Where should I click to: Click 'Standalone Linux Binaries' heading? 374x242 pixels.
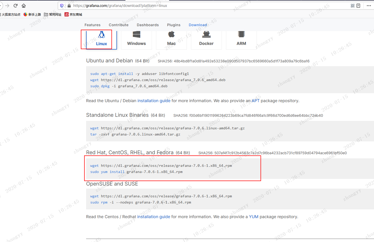pyautogui.click(x=117, y=115)
